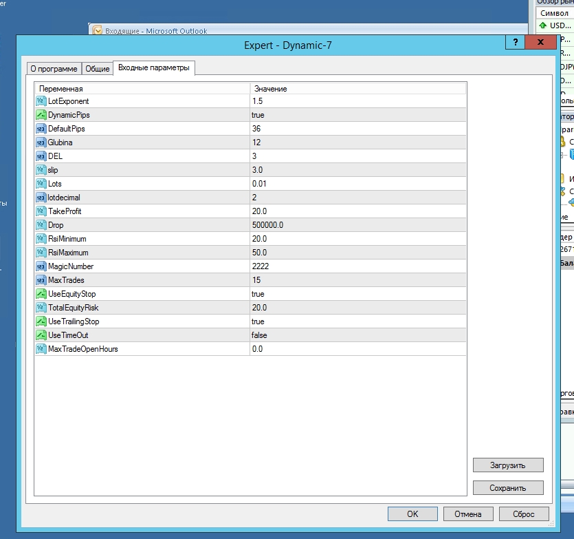This screenshot has height=539, width=574.
Task: Click the DynamicPips boolean icon
Action: click(41, 115)
